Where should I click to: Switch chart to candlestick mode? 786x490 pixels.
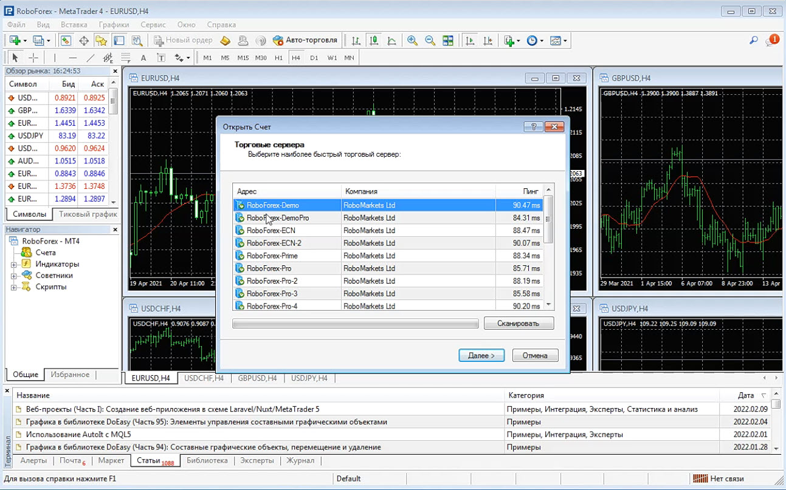pos(374,41)
